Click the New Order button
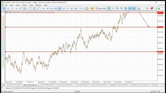 point(101,9)
